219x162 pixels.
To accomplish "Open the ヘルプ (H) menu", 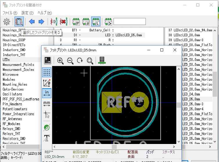I will point(45,13).
